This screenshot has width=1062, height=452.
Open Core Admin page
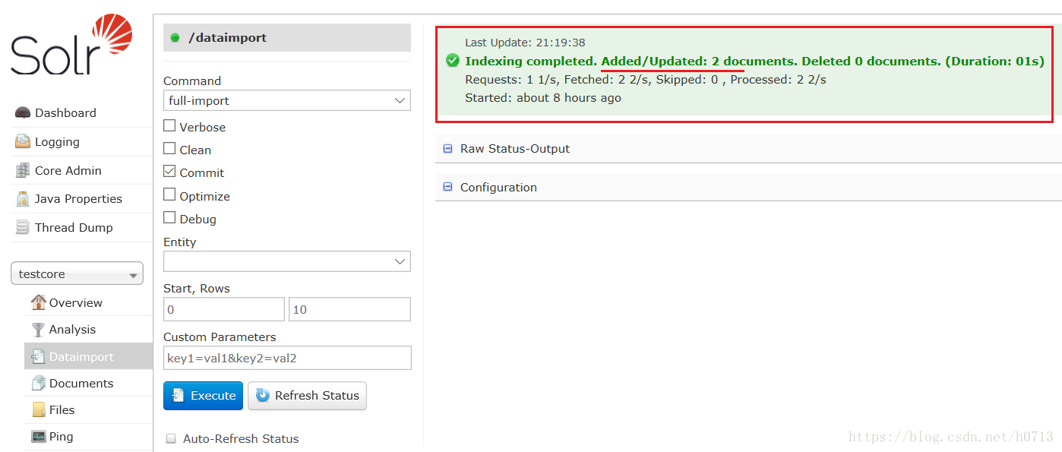pyautogui.click(x=68, y=171)
